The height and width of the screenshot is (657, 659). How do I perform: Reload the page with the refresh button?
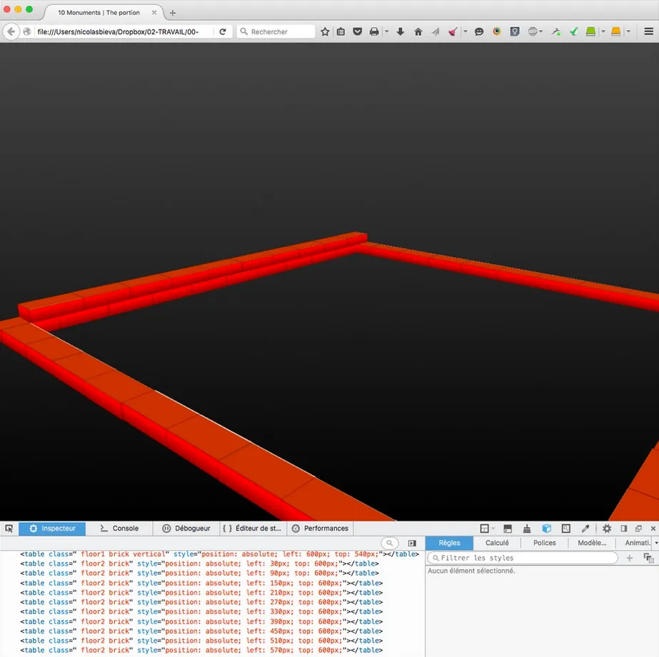pos(223,31)
